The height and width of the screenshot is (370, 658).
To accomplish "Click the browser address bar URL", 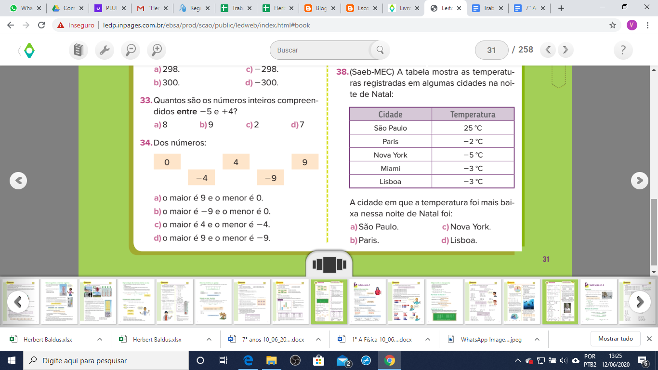I will (207, 25).
